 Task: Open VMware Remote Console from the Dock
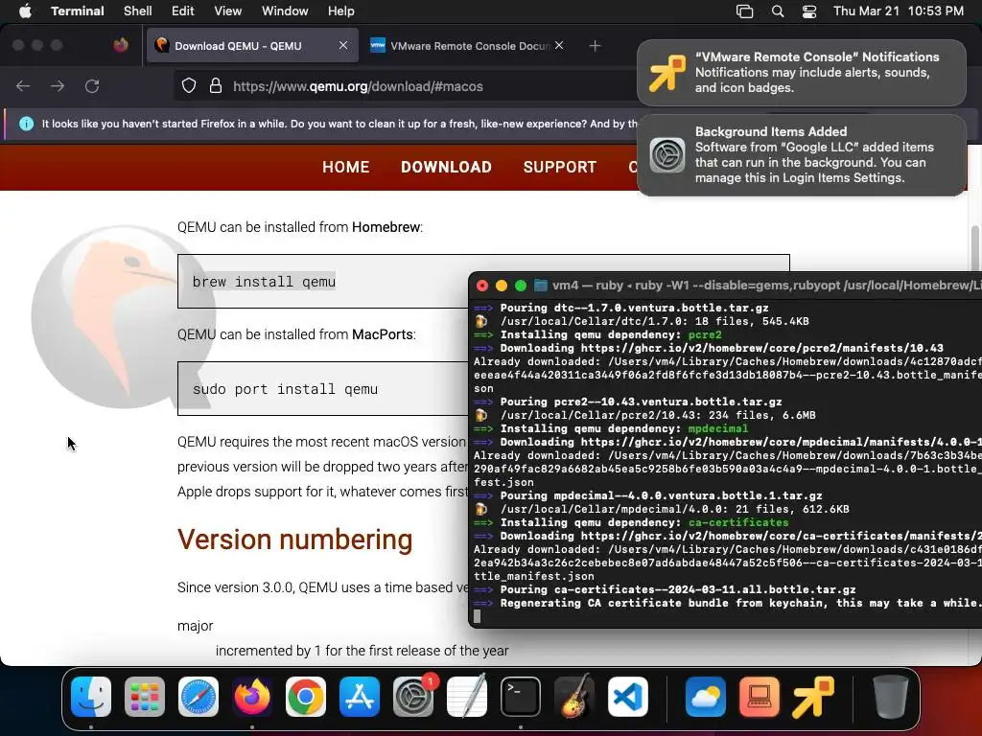point(813,697)
